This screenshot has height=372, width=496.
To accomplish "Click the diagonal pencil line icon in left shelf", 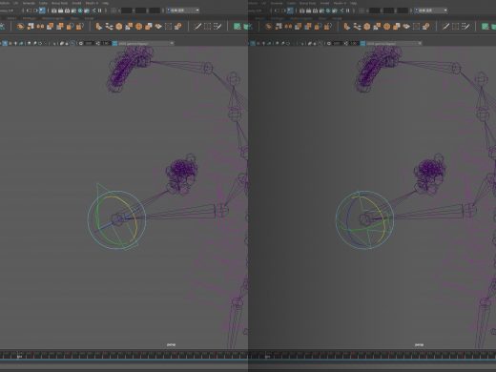I will pos(197,27).
